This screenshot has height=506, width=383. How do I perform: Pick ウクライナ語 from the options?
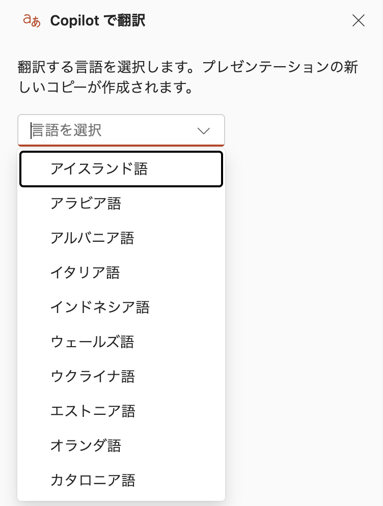tap(93, 376)
